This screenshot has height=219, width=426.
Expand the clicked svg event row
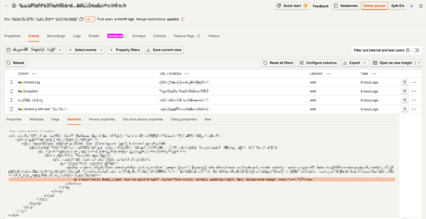(x=11, y=83)
